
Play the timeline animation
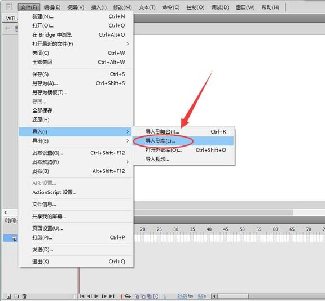pyautogui.click(x=96, y=296)
